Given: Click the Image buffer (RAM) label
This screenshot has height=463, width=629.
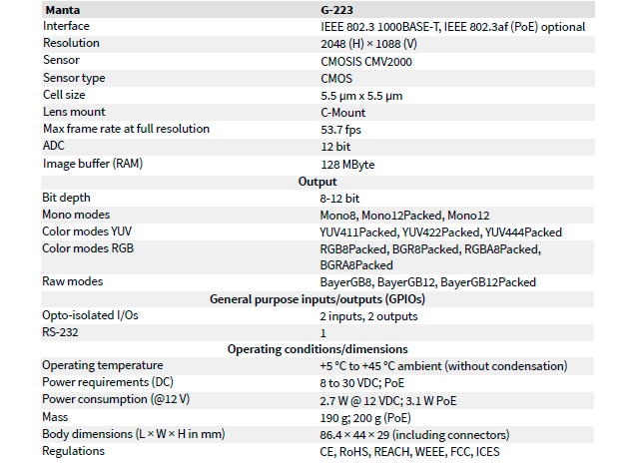Looking at the screenshot, I should pyautogui.click(x=92, y=163).
